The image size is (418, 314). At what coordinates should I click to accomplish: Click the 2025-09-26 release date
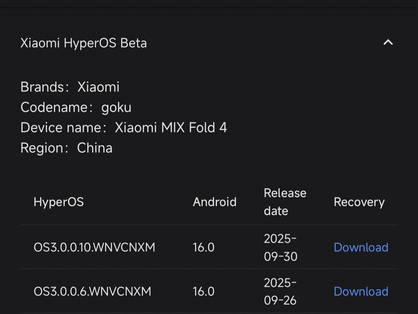tap(280, 292)
